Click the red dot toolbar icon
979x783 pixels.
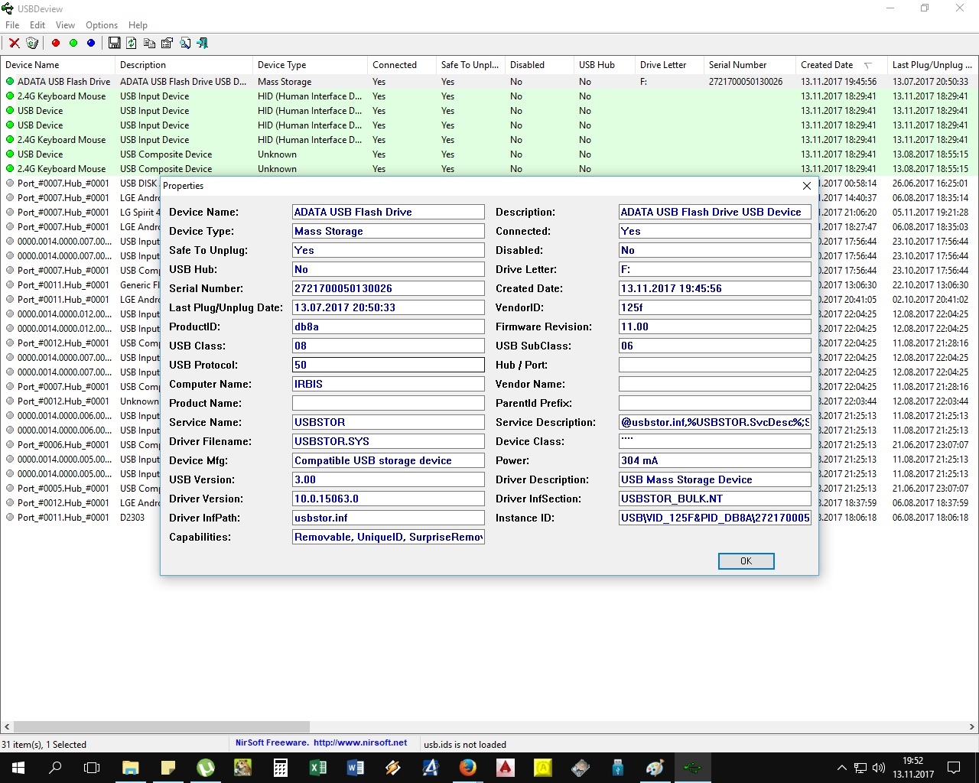click(x=56, y=43)
